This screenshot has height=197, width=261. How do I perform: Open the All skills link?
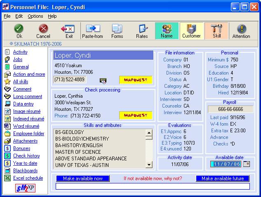(21, 82)
